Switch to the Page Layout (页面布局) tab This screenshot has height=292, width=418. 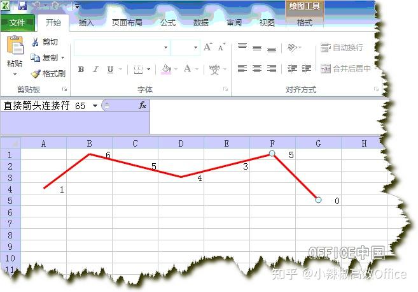click(x=127, y=23)
